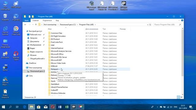Open the Поделиться ribbon tab
Viewport: 196px width, 110px height.
[x=47, y=20]
